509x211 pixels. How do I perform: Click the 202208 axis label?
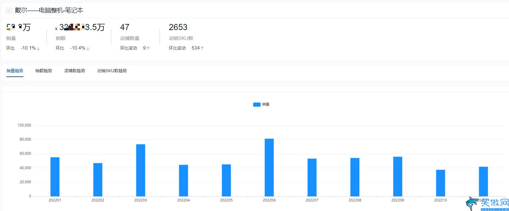pyautogui.click(x=355, y=200)
